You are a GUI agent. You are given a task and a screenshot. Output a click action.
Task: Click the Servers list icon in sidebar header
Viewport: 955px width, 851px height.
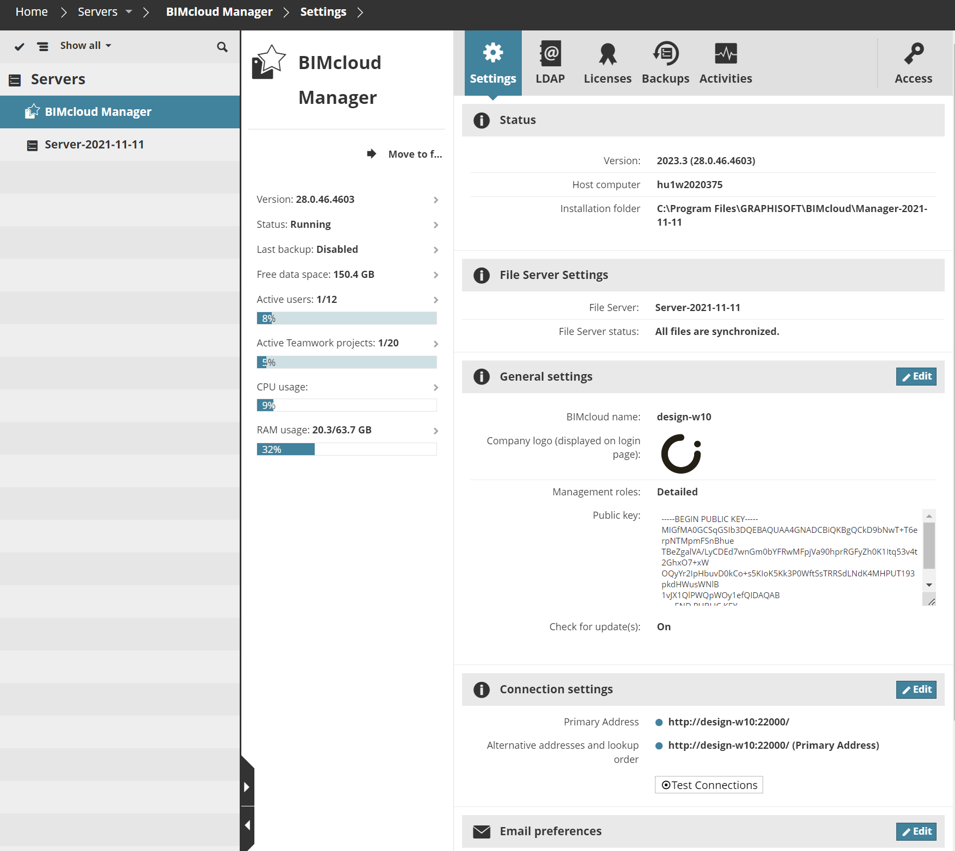[15, 80]
